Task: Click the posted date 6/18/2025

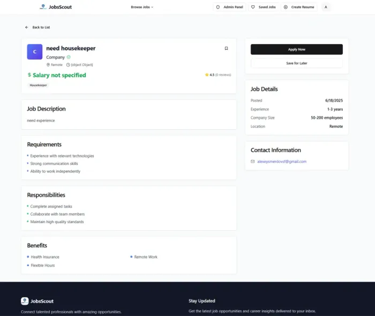Action: pyautogui.click(x=334, y=100)
